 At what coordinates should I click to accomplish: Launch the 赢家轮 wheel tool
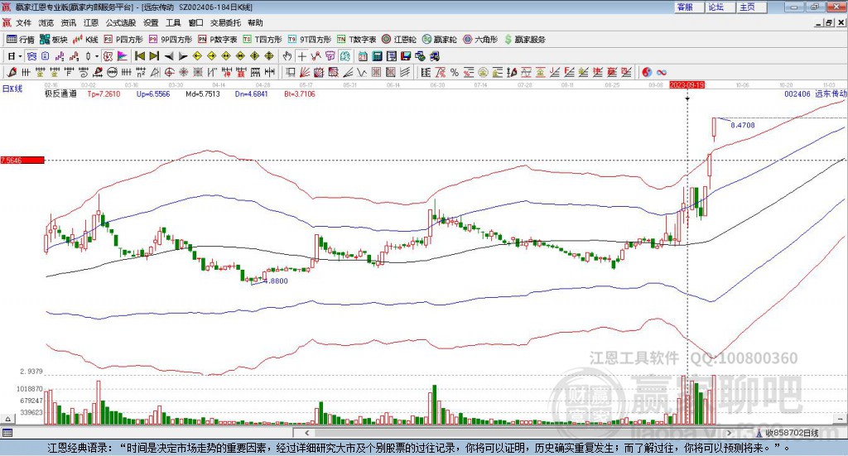click(439, 40)
